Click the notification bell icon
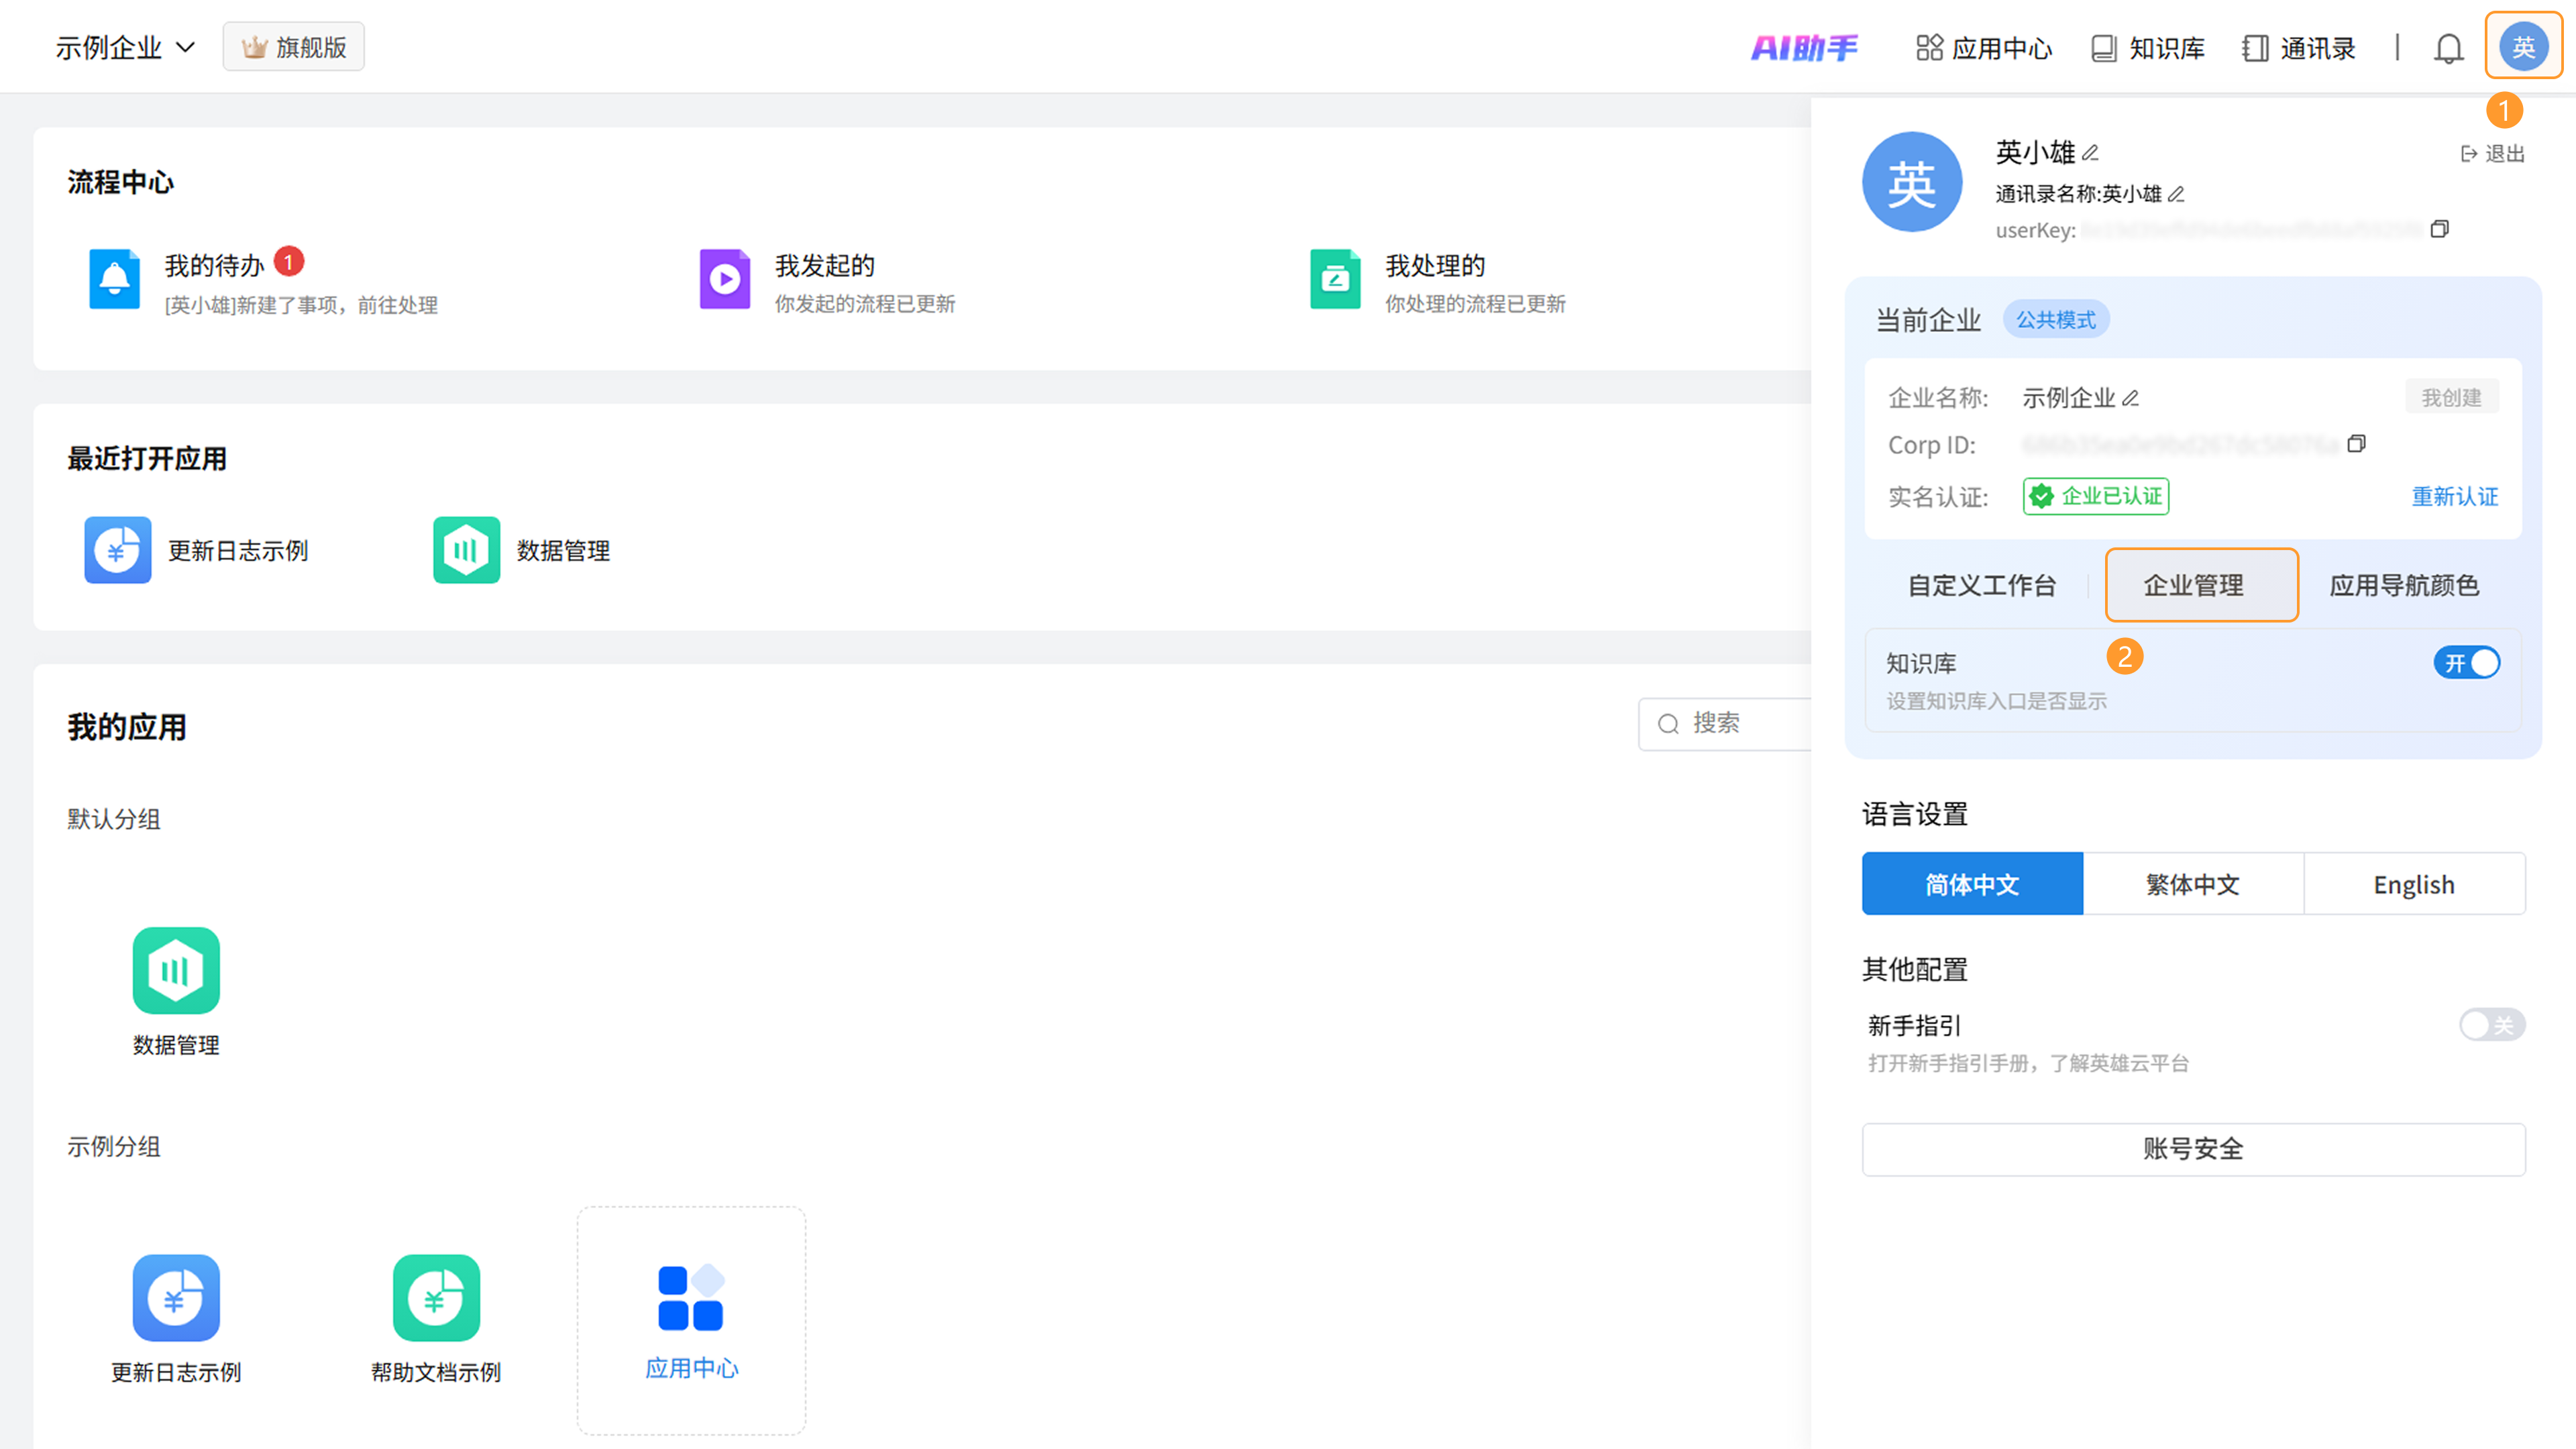2576x1449 pixels. coord(2448,48)
